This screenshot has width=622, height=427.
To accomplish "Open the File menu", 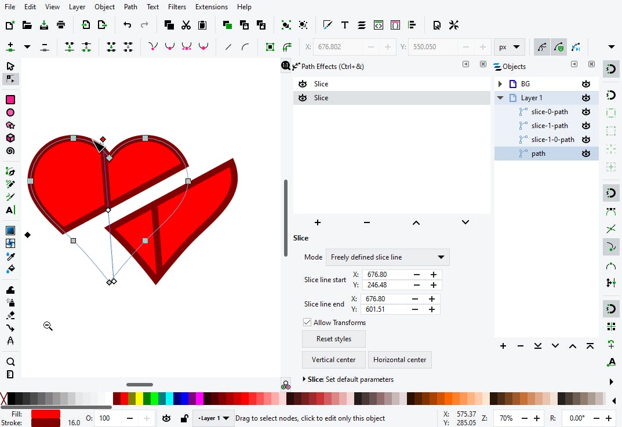I will click(x=10, y=7).
